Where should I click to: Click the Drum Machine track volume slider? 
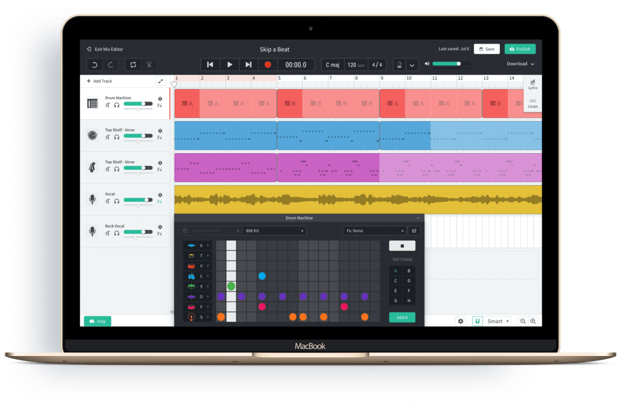(x=138, y=104)
